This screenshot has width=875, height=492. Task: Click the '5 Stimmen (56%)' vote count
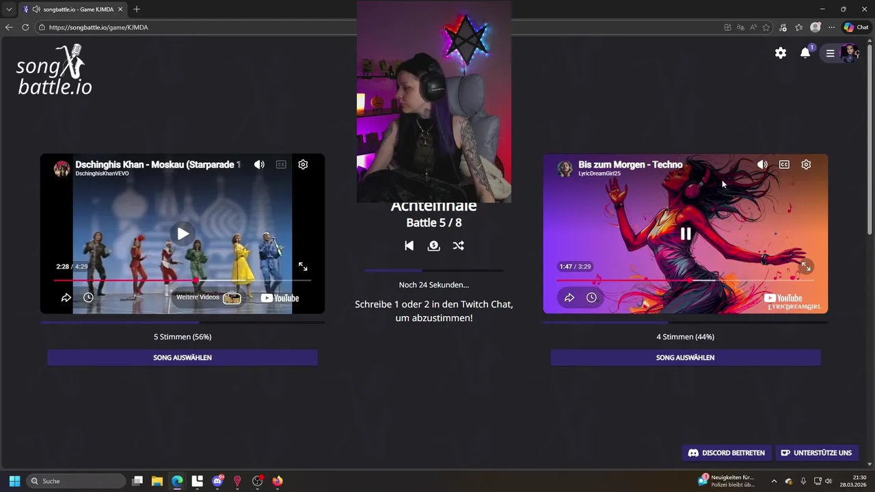coord(183,337)
